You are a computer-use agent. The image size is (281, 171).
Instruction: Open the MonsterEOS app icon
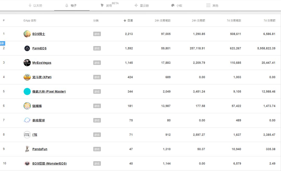(x=27, y=163)
